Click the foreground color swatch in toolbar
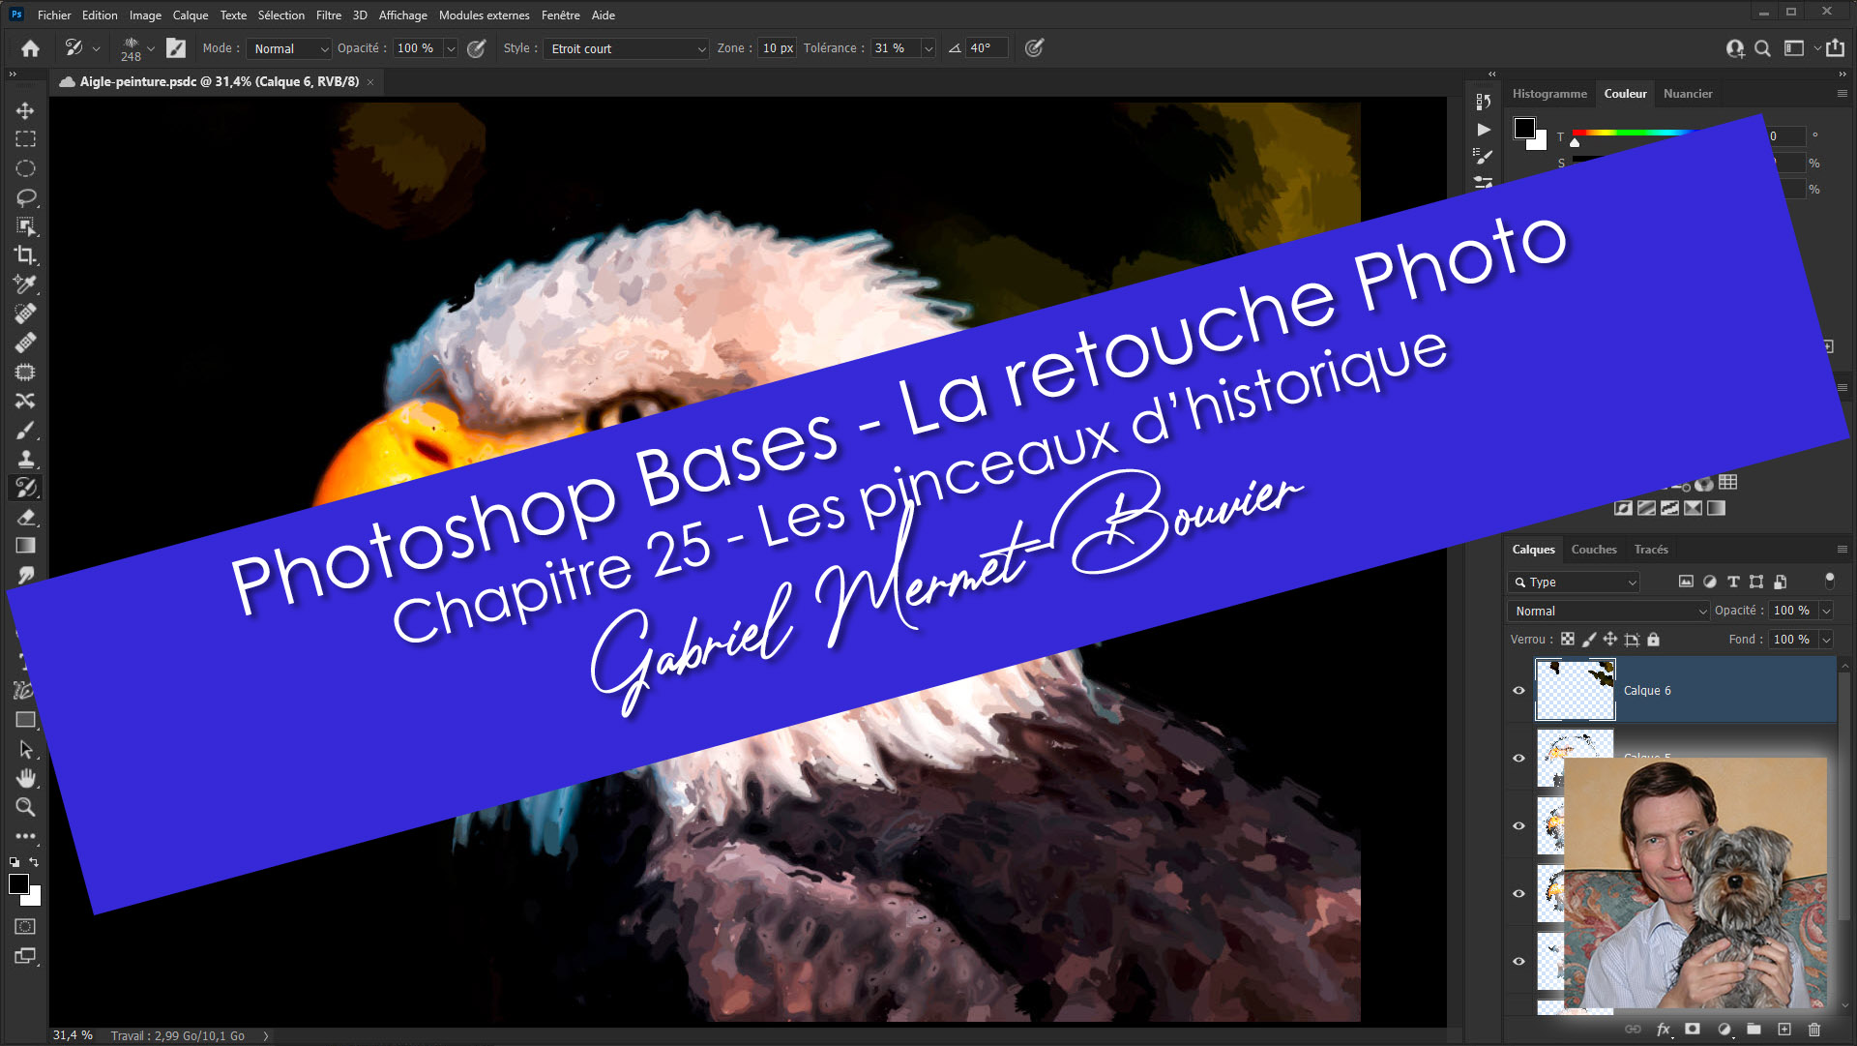1857x1046 pixels. (17, 883)
